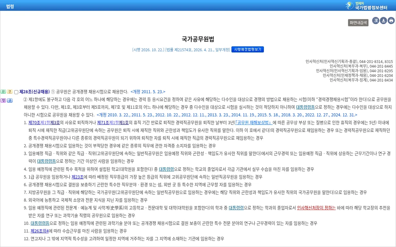Viewport: 396px width, 247px height.
Task: Click 대통령령등 link in paragraph ② text
Action: pos(305,107)
